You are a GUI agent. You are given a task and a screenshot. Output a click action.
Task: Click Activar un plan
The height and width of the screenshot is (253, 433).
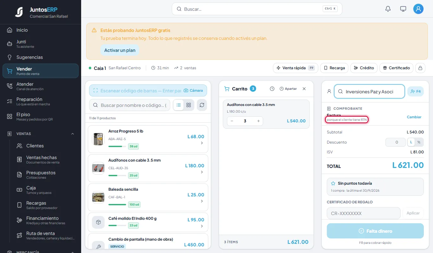[120, 50]
